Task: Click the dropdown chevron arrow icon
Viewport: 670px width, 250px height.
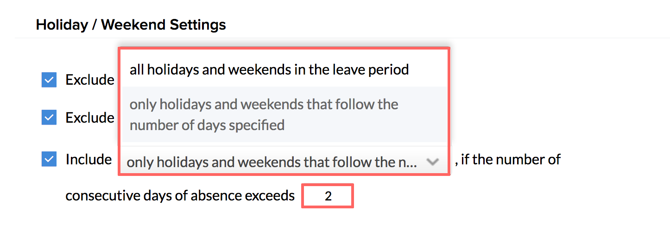Action: click(432, 162)
